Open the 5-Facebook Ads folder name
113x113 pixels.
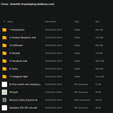coord(18,61)
